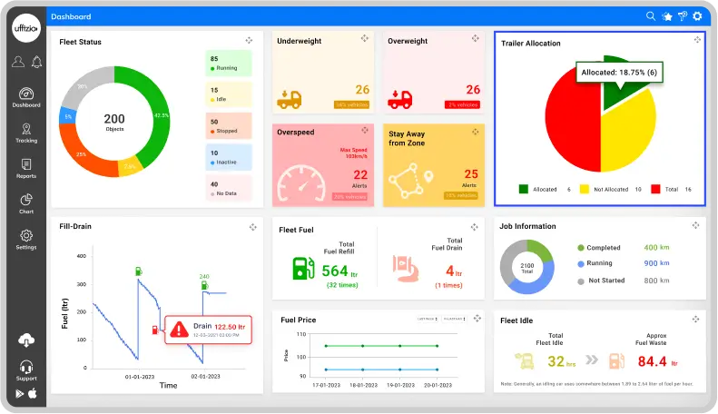718x414 pixels.
Task: Open Support headset icon
Action: coord(26,369)
